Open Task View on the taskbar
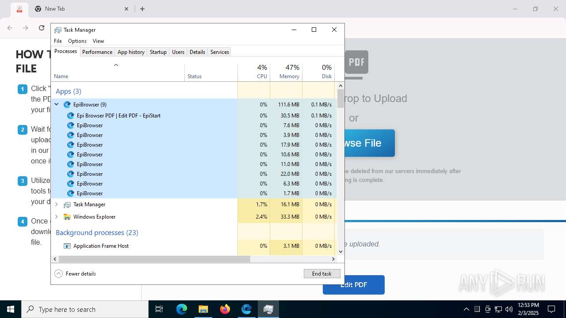The image size is (566, 318). click(x=159, y=309)
